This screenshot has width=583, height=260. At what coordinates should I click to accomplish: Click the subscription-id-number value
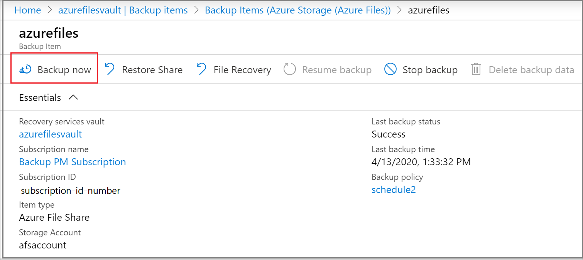click(71, 190)
